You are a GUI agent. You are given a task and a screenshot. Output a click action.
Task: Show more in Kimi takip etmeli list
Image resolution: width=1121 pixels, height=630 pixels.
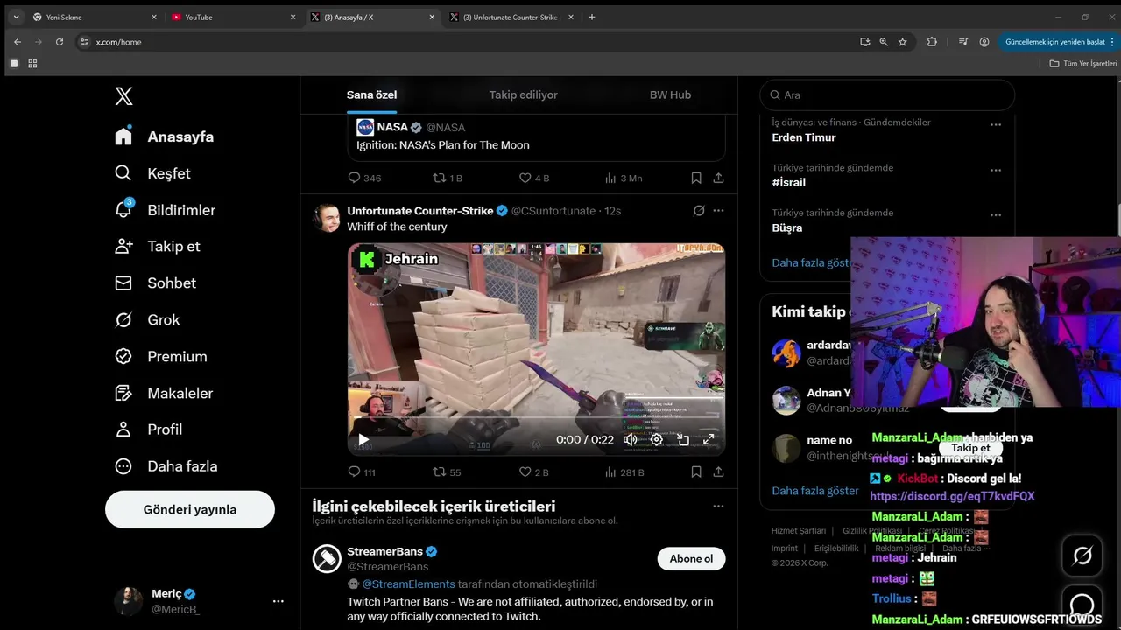coord(815,491)
